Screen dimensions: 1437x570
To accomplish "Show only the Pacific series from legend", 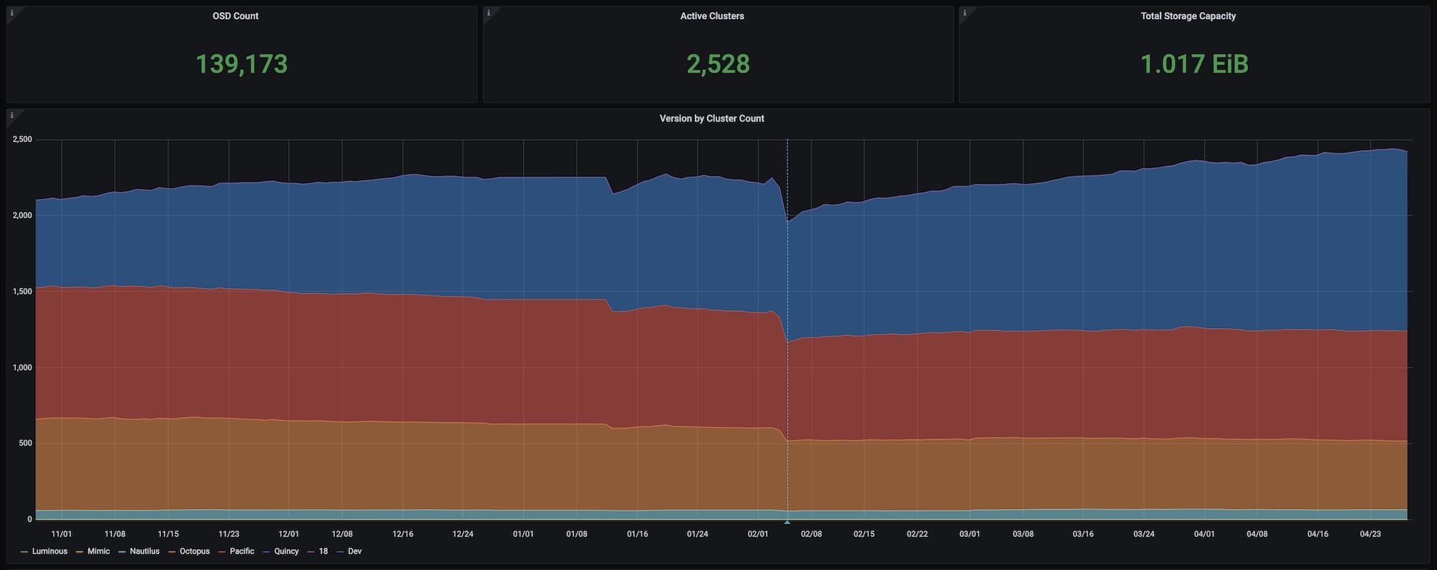I will pos(241,551).
